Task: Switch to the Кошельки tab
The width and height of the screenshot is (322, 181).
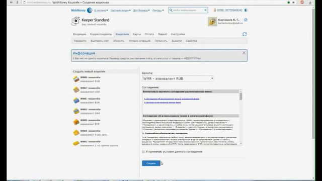Action: tap(122, 34)
